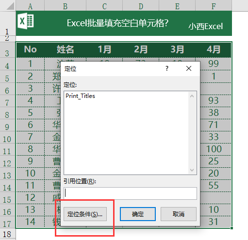The width and height of the screenshot is (248, 240).
Task: Select row 3 header
Action: 8,50
